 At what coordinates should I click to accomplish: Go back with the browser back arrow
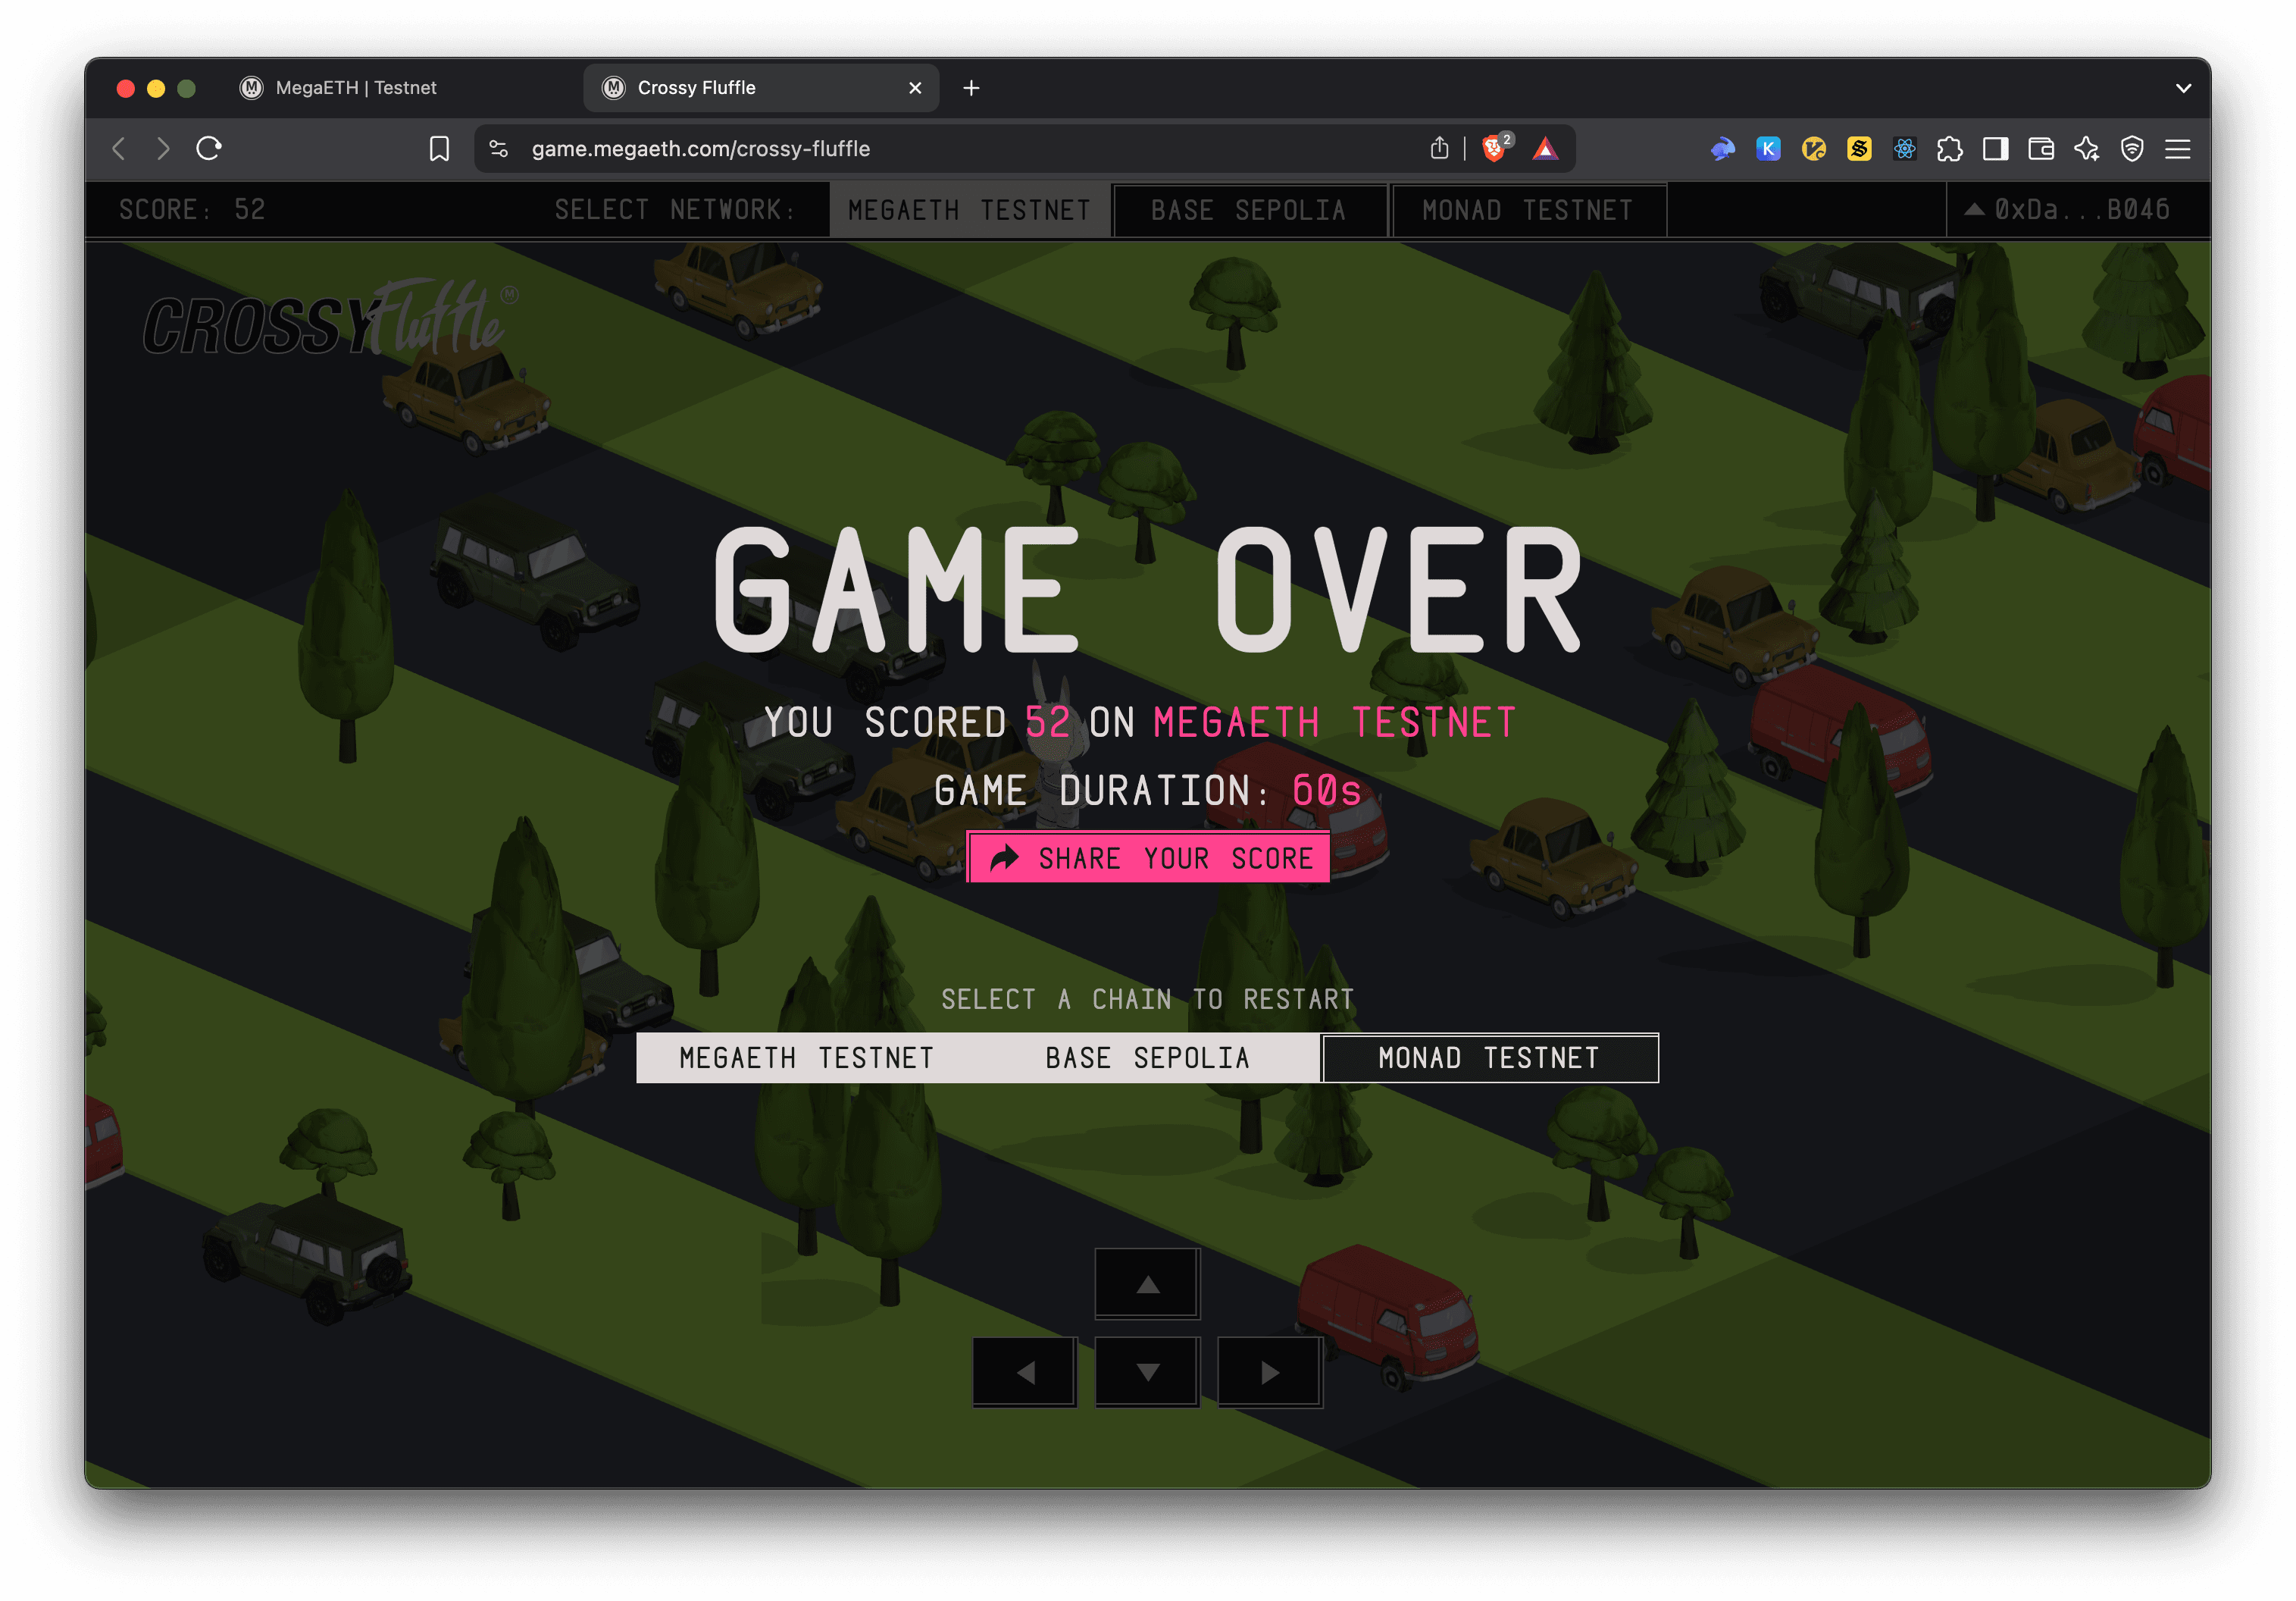pyautogui.click(x=119, y=149)
